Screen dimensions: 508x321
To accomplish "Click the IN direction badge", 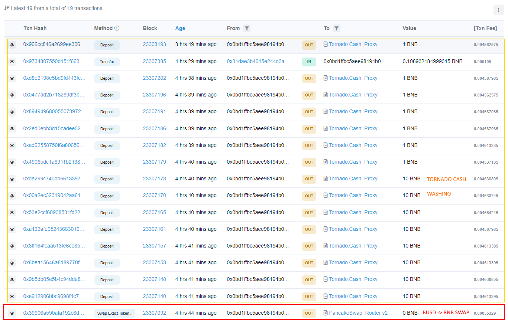I will point(309,62).
